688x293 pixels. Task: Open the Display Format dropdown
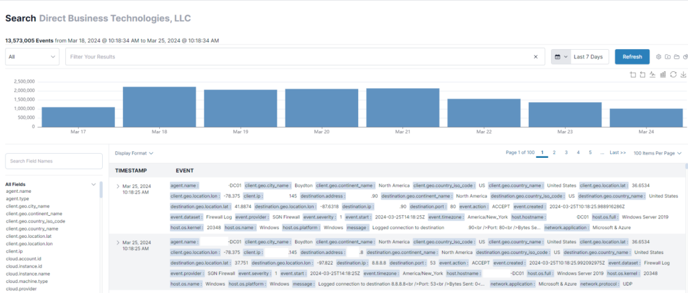pos(134,153)
